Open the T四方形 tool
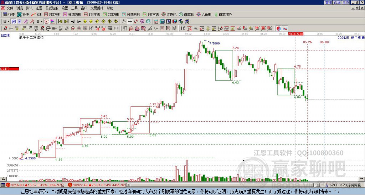This screenshot has height=195, width=365. (x=111, y=14)
